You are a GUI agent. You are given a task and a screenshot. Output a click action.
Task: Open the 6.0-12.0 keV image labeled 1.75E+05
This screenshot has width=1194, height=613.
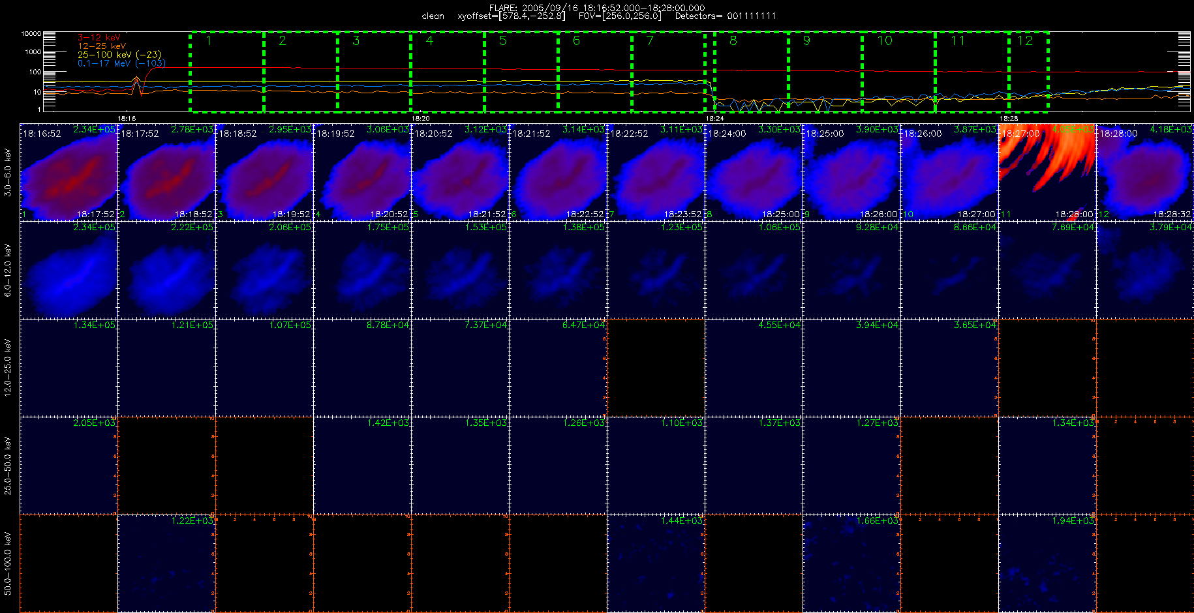coord(362,269)
